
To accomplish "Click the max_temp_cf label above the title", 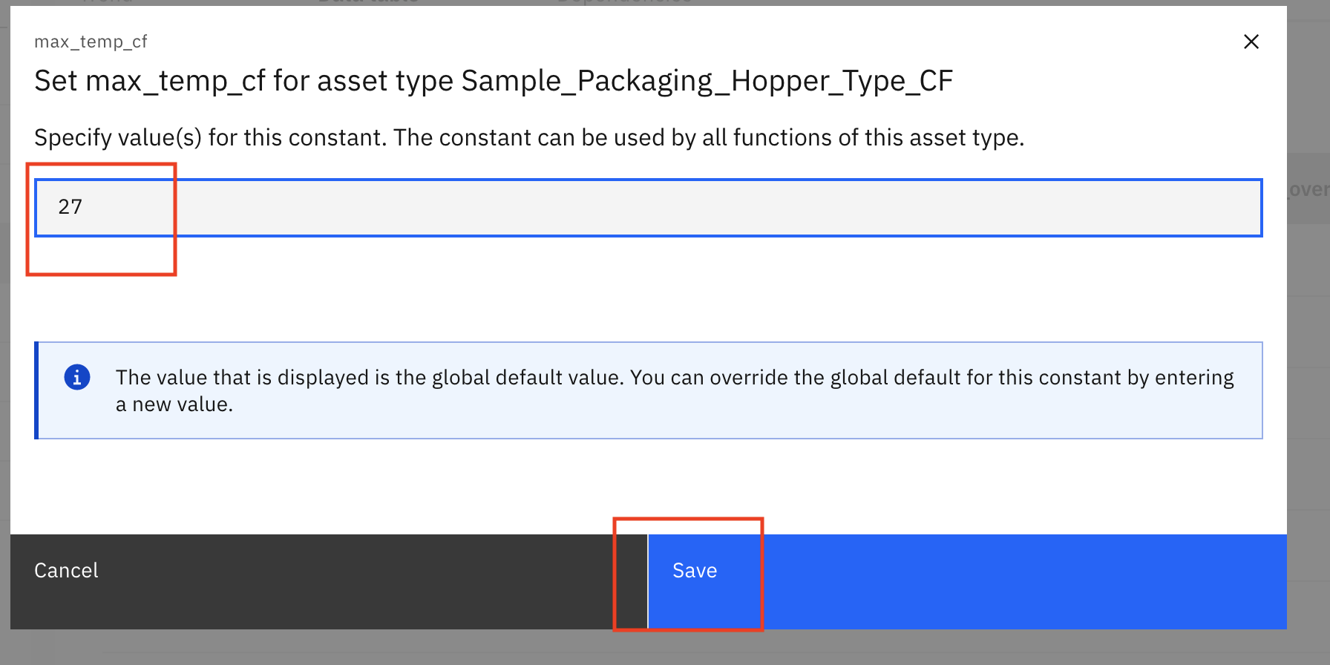I will [x=91, y=42].
